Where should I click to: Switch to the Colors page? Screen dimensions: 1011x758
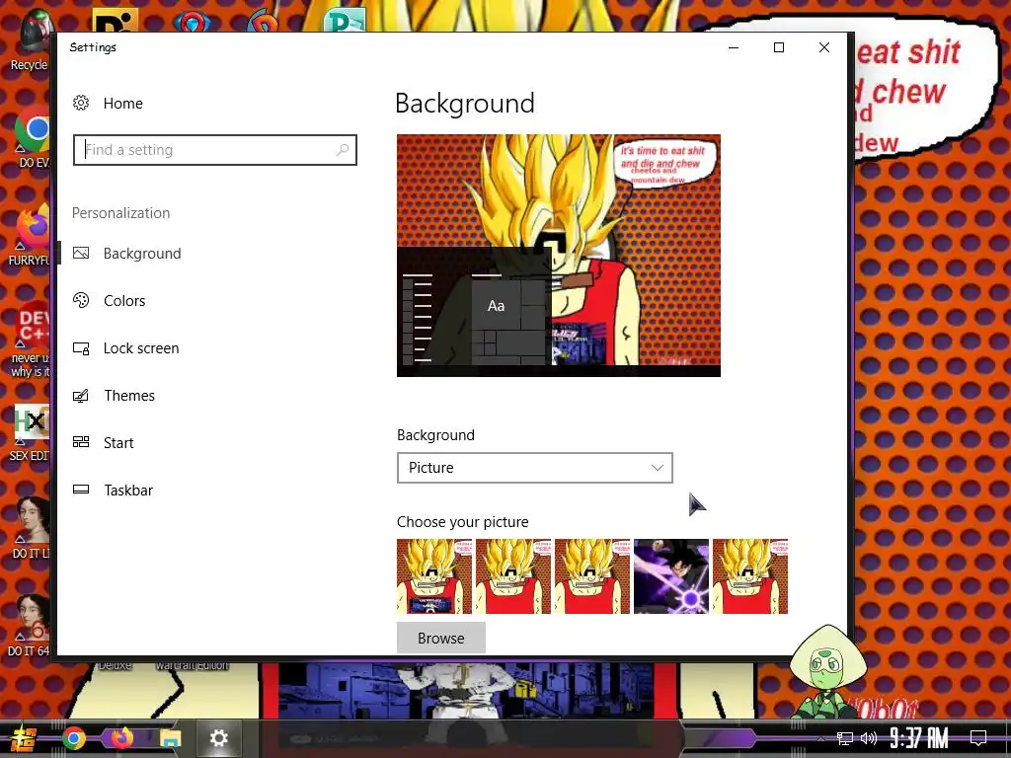coord(124,301)
